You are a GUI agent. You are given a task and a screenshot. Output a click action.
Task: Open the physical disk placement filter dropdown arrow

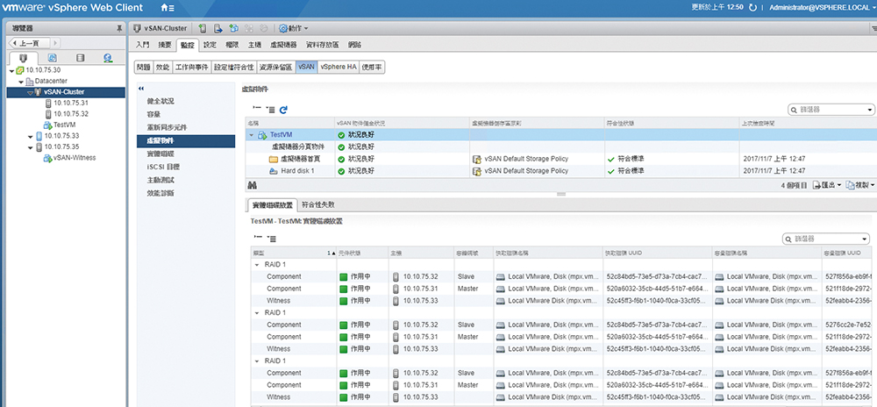(x=865, y=239)
